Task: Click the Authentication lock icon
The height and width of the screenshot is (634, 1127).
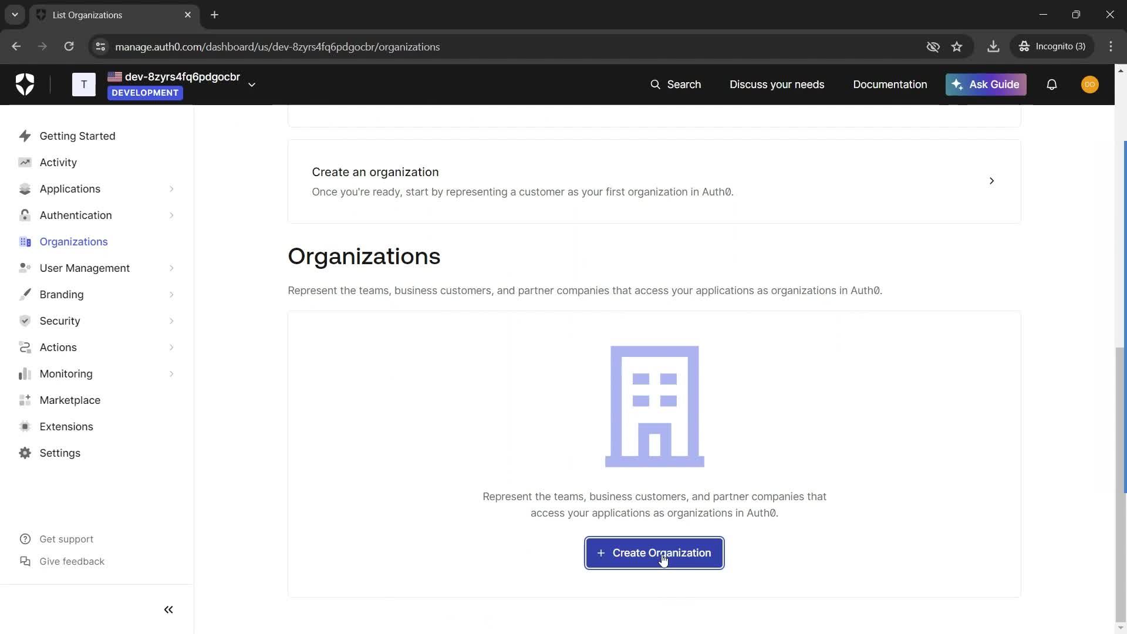Action: pyautogui.click(x=25, y=215)
